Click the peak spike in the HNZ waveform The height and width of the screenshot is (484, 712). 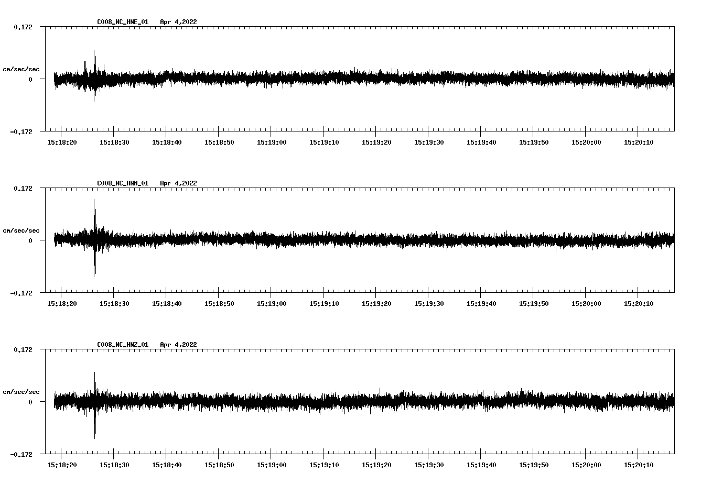coord(95,405)
